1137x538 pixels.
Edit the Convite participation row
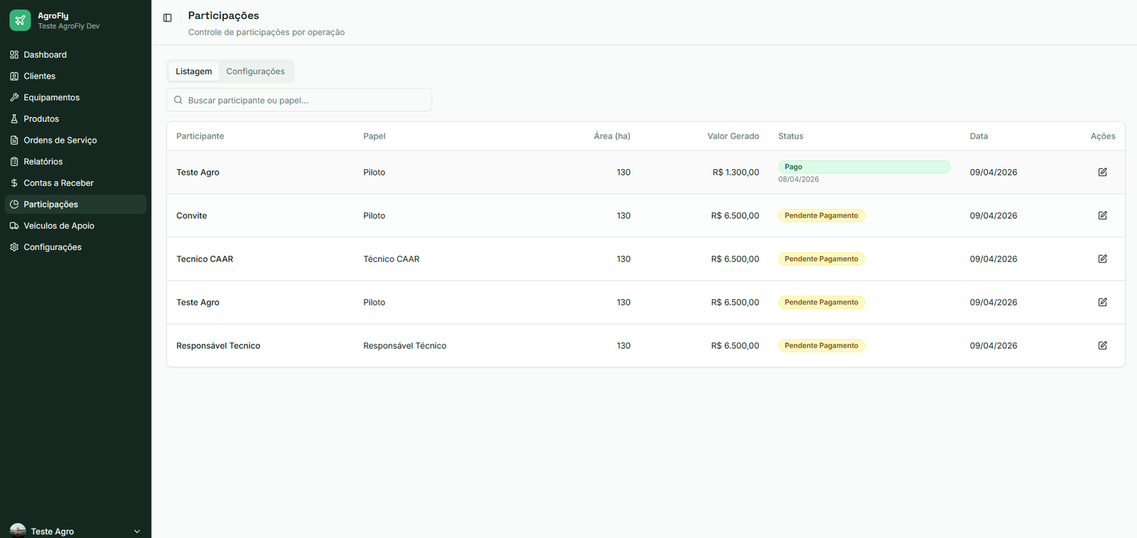point(1102,215)
